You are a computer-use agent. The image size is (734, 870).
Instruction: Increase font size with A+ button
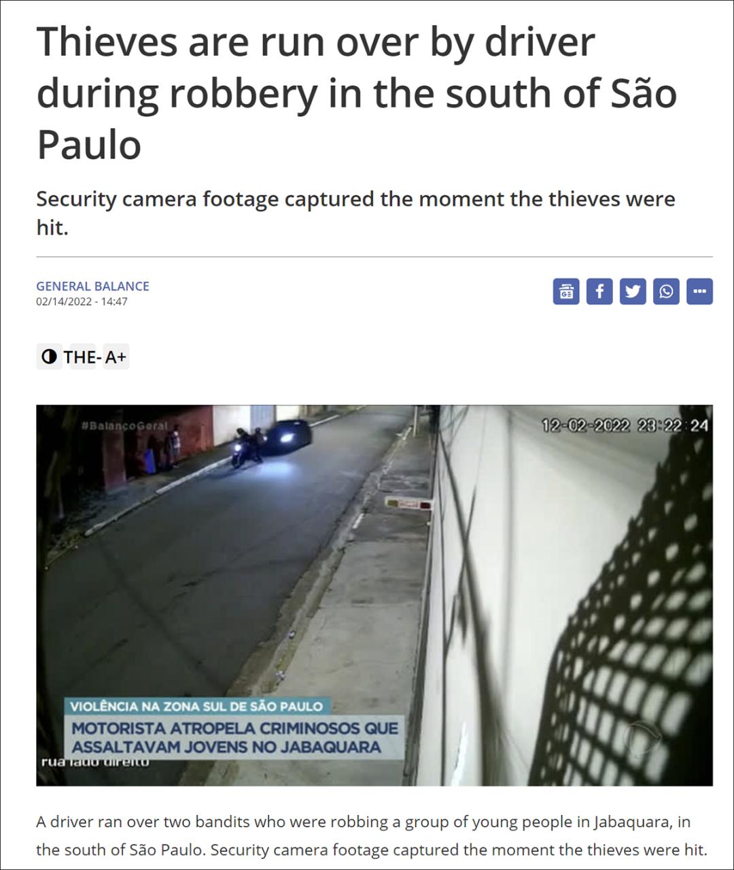click(116, 356)
